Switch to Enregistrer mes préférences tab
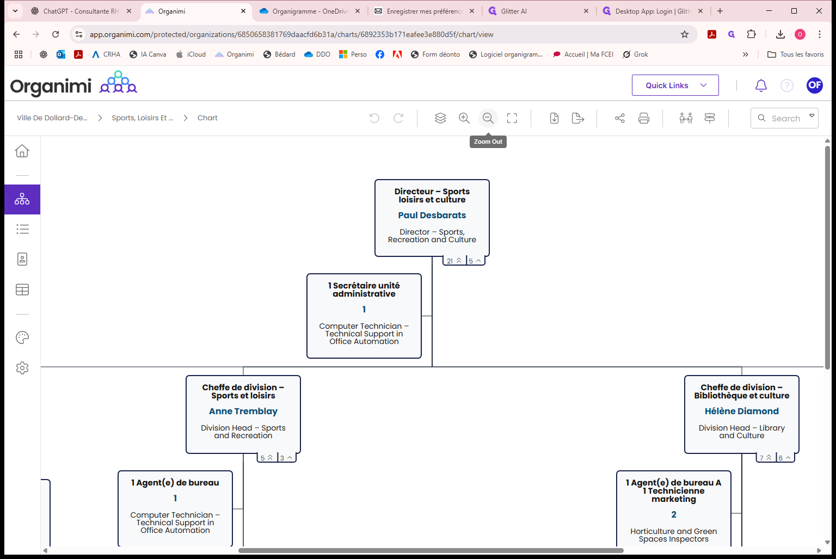 click(x=424, y=11)
